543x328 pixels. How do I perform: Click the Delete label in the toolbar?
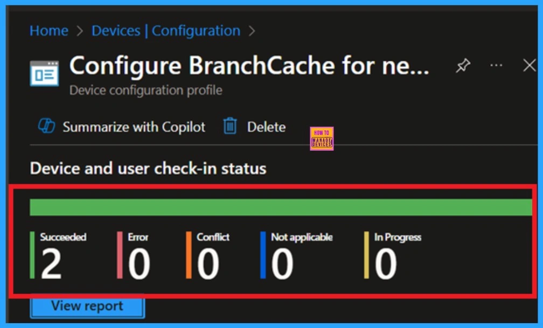pyautogui.click(x=266, y=127)
